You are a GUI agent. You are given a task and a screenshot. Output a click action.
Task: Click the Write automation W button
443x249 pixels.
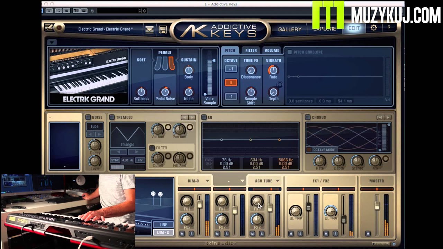(x=66, y=11)
